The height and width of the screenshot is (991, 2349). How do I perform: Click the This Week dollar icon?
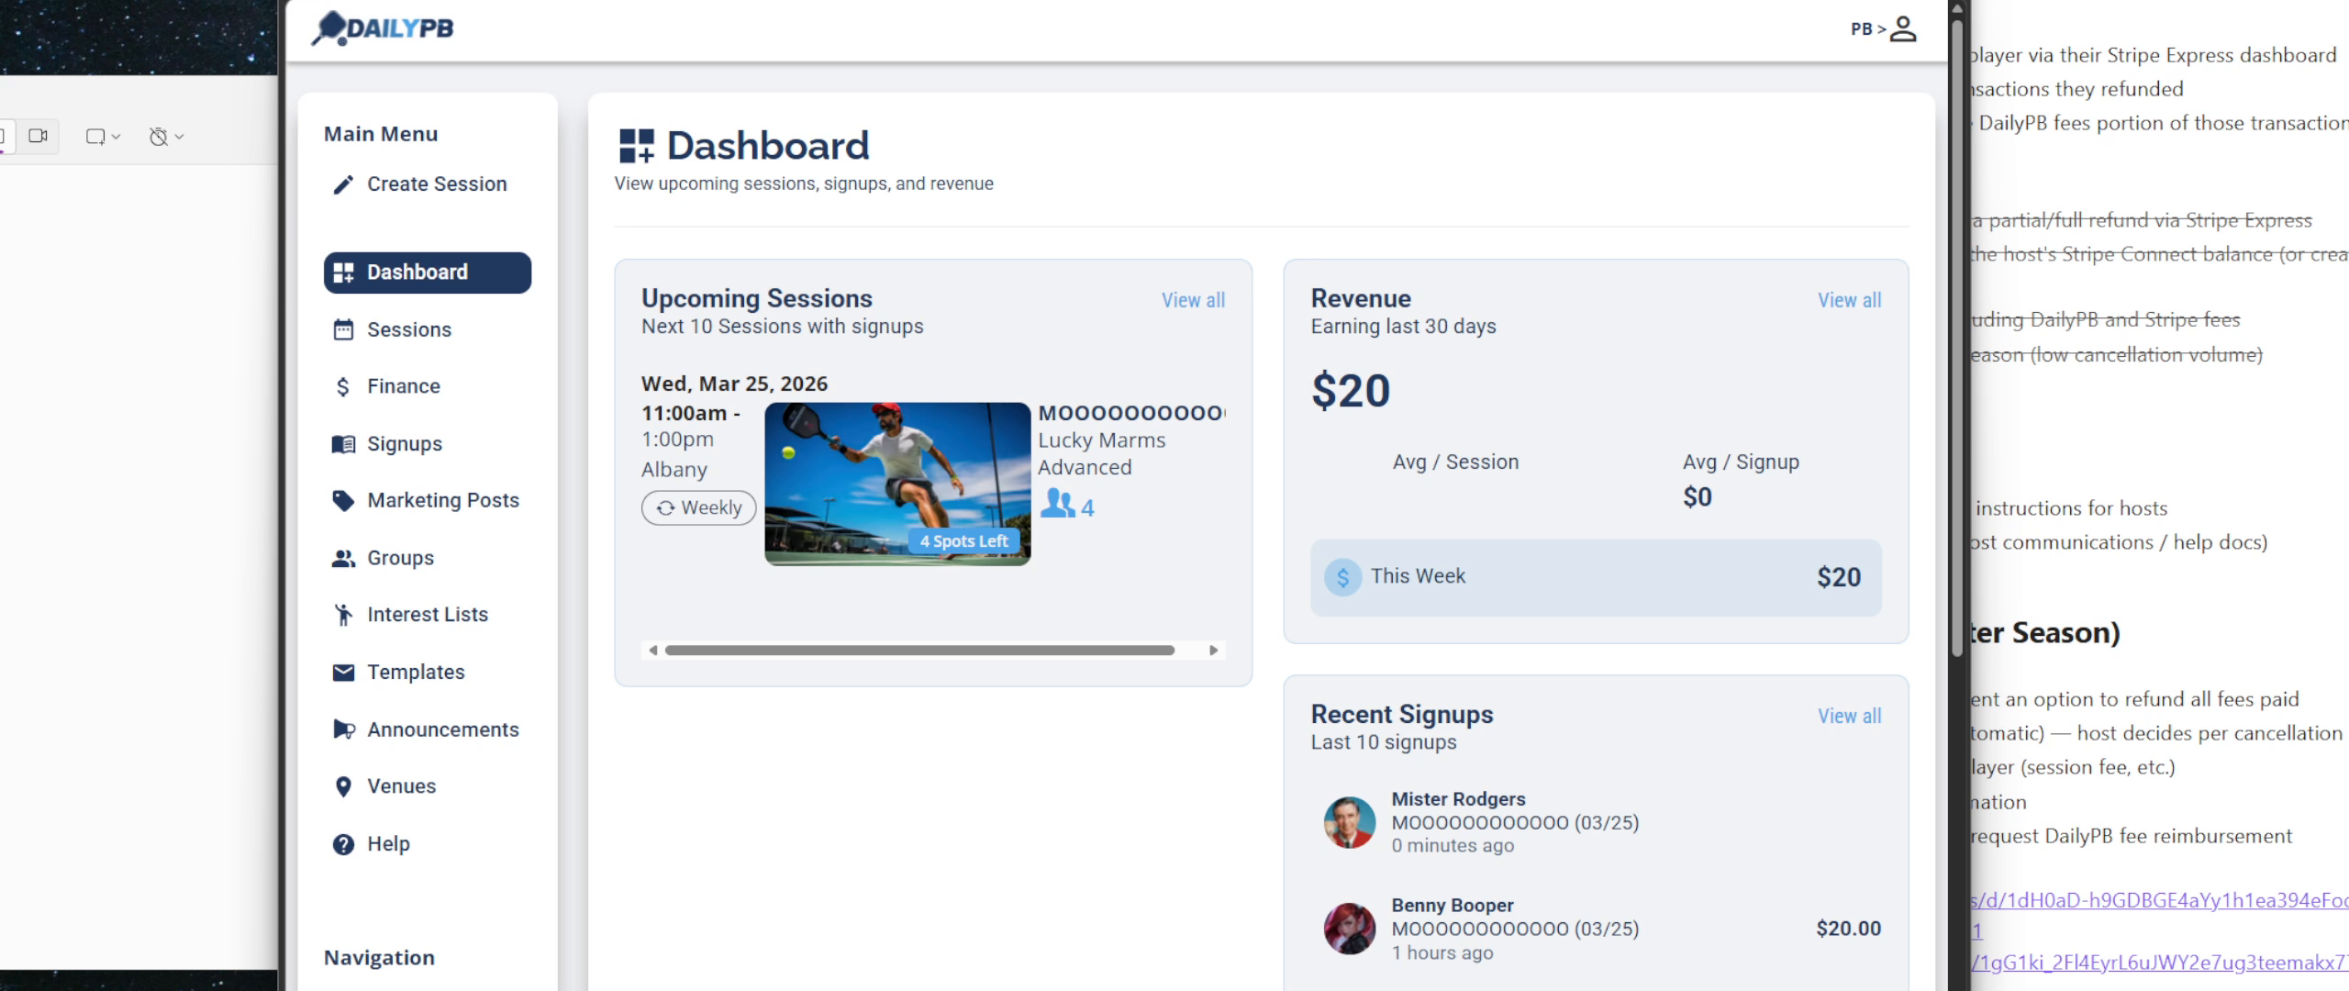coord(1342,577)
